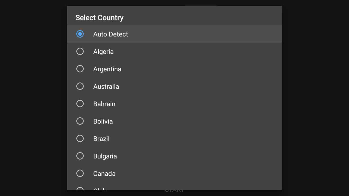Click the Algeria country name
349x196 pixels.
(x=103, y=52)
